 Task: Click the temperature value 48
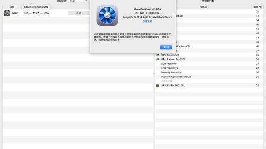click(x=257, y=16)
